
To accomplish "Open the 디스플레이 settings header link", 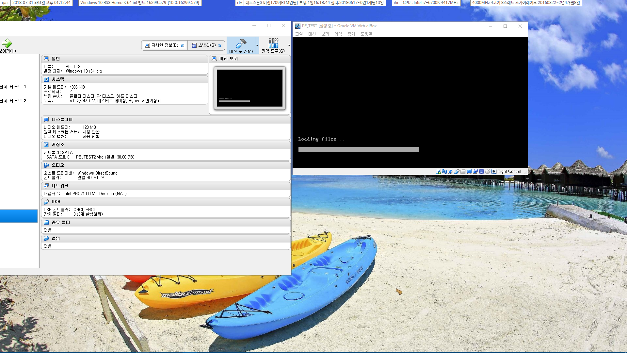I will tap(62, 119).
